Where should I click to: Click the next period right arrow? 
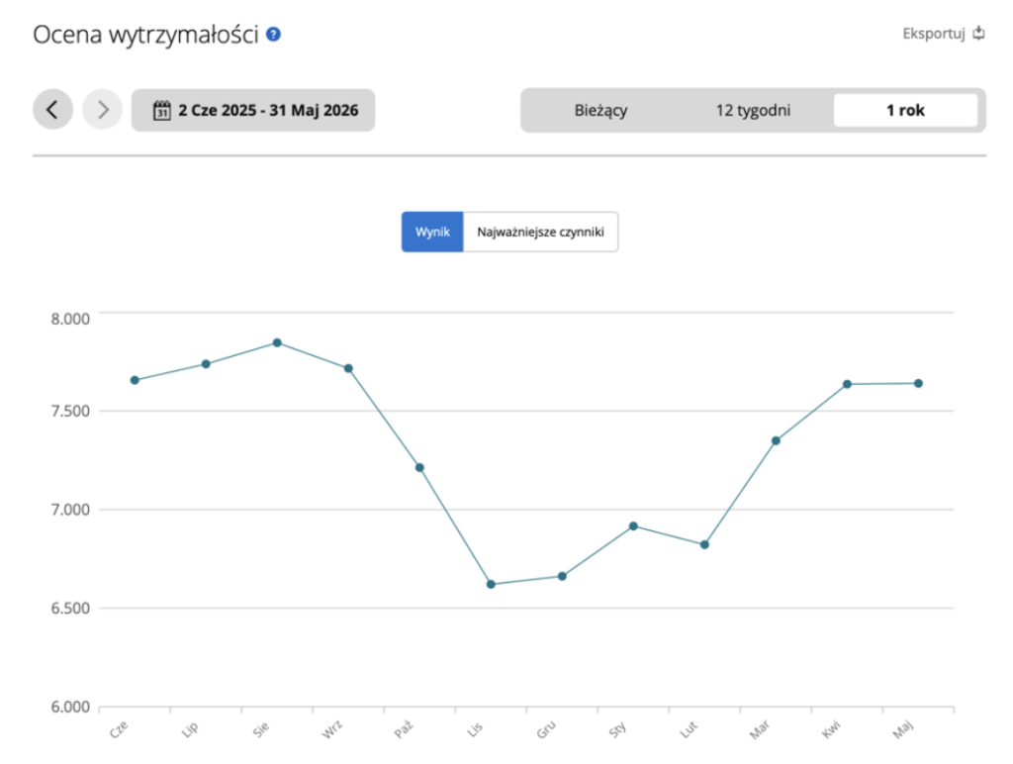(102, 110)
